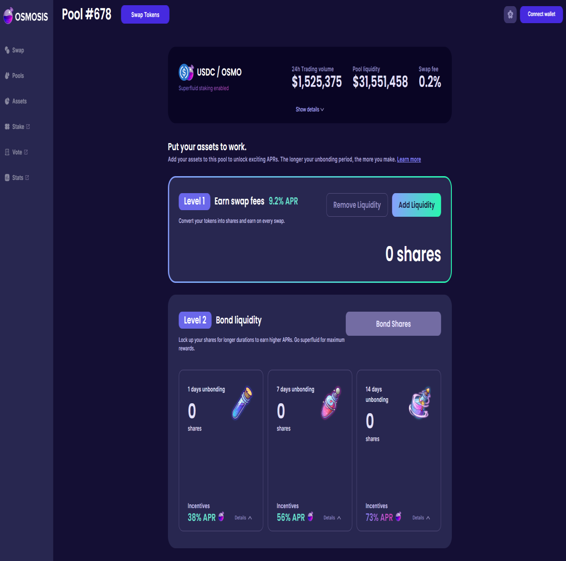Click the 73% APR value
Screen dimensions: 566x561
pos(379,518)
